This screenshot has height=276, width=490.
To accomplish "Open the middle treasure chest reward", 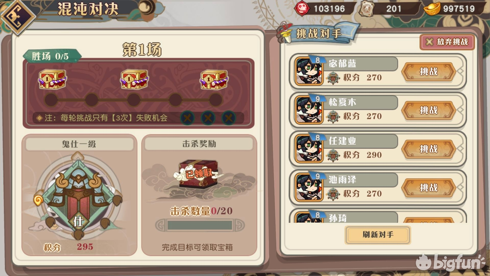I will pos(134,79).
